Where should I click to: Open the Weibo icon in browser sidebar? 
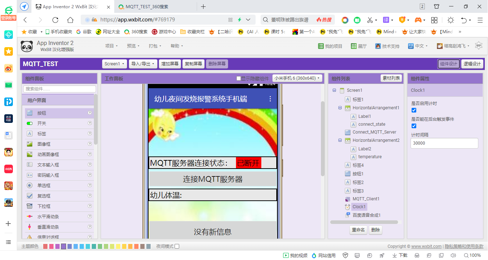[9, 69]
